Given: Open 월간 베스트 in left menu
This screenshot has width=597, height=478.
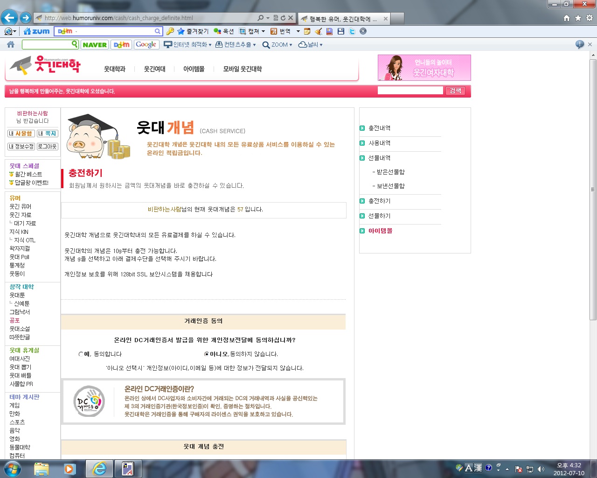Looking at the screenshot, I should (28, 174).
